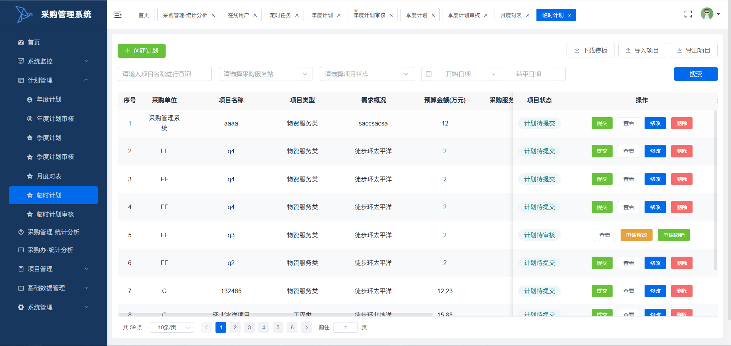Screen dimensions: 731x346
Task: Expand 系统管理 sidebar menu
Action: click(x=53, y=307)
